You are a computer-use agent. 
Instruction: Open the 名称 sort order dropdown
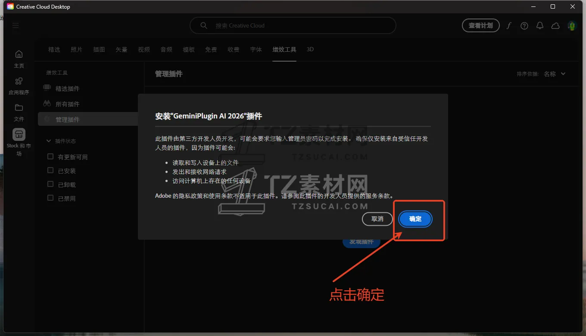(x=555, y=74)
